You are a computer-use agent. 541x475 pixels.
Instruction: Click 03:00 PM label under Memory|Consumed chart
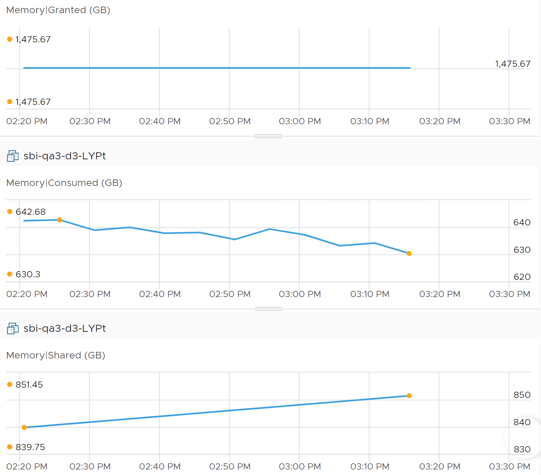tap(300, 294)
